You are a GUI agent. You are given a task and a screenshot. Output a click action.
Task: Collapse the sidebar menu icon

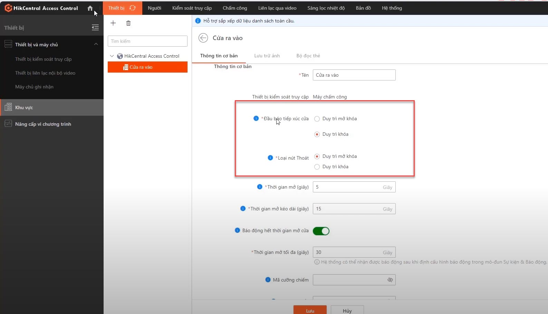pyautogui.click(x=95, y=28)
